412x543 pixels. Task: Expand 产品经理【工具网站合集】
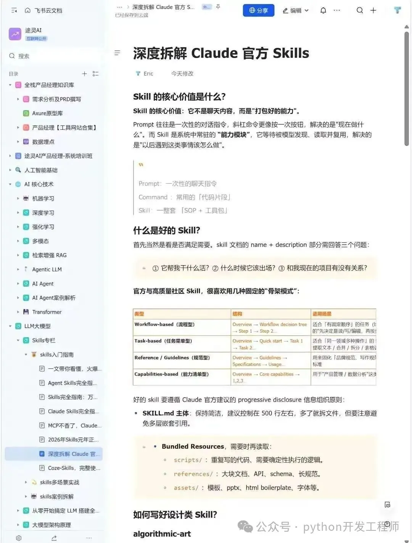pos(18,127)
